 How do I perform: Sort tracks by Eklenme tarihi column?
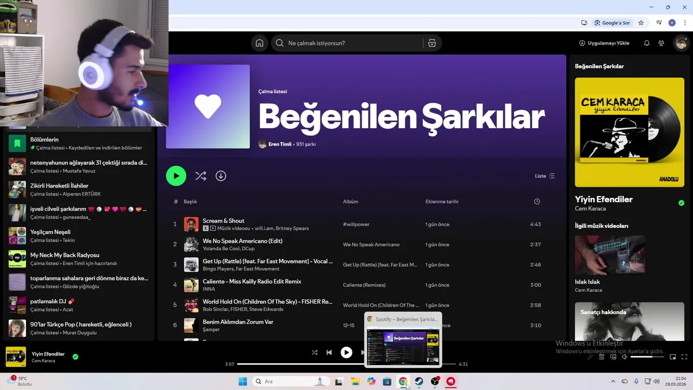point(442,201)
